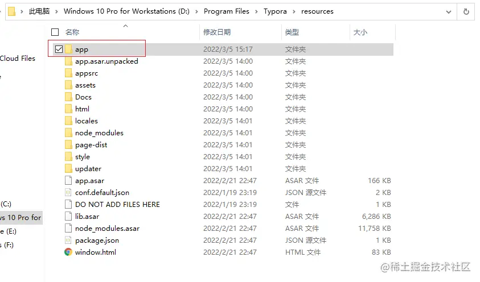Select the package.json file name
This screenshot has width=480, height=282.
tap(97, 240)
